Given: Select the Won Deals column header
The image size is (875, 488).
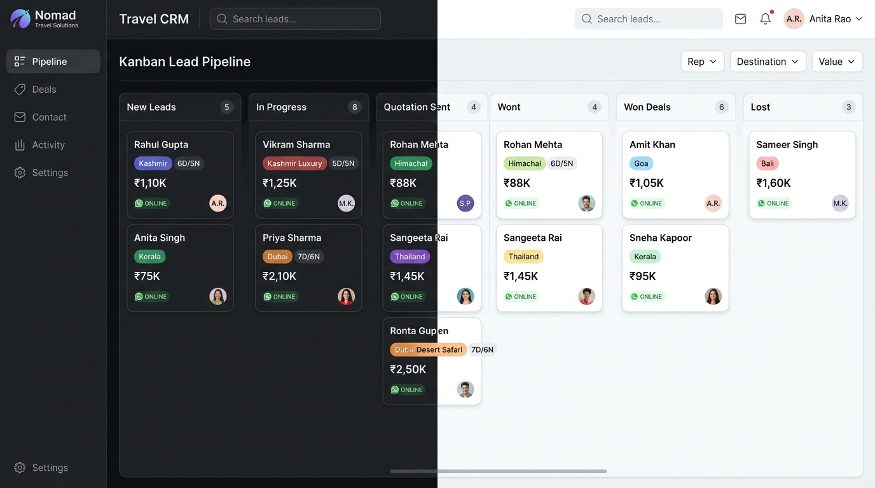Looking at the screenshot, I should pyautogui.click(x=676, y=107).
